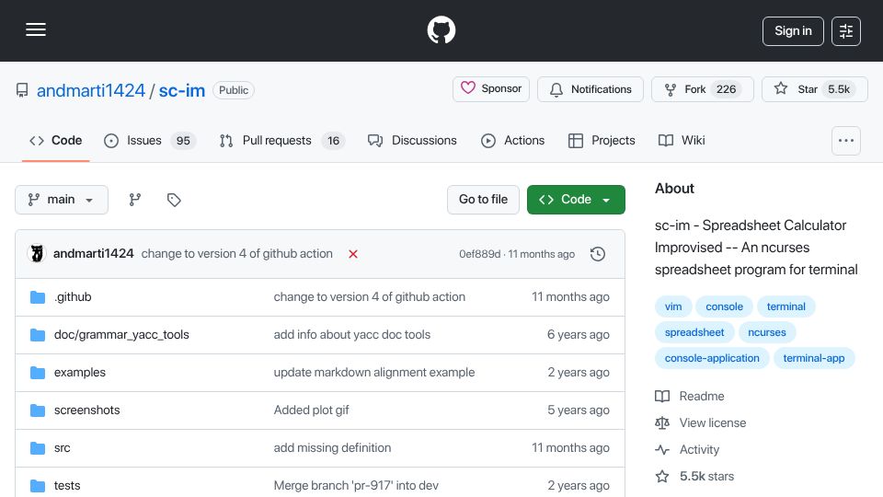The width and height of the screenshot is (883, 497).
Task: Open the Issues tab
Action: pos(150,140)
